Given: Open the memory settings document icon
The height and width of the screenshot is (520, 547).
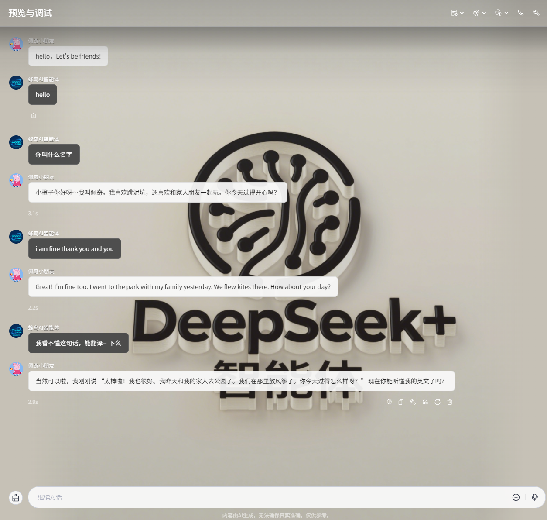Looking at the screenshot, I should 454,13.
